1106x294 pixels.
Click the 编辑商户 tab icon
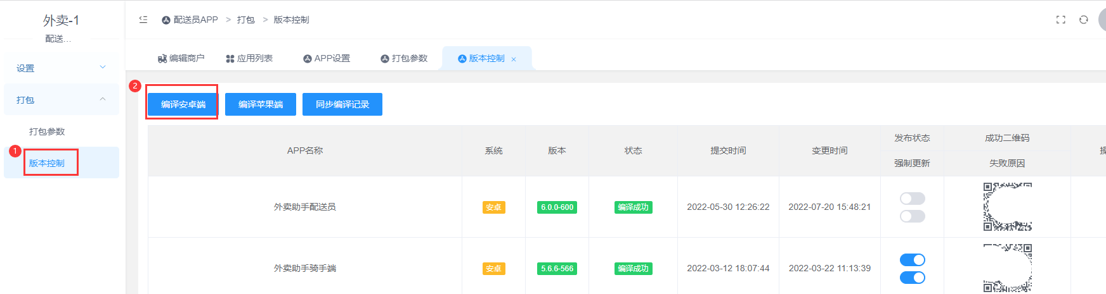click(162, 59)
